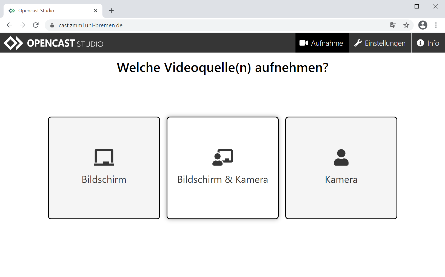
Task: Open a new browser tab
Action: [111, 11]
